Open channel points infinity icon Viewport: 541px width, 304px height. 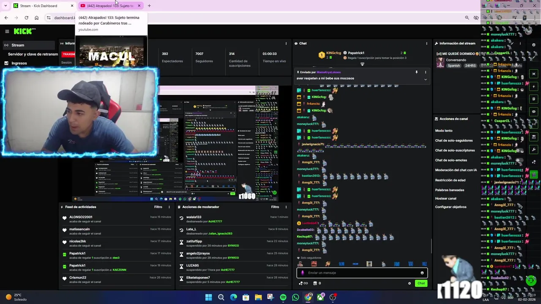pos(303,283)
